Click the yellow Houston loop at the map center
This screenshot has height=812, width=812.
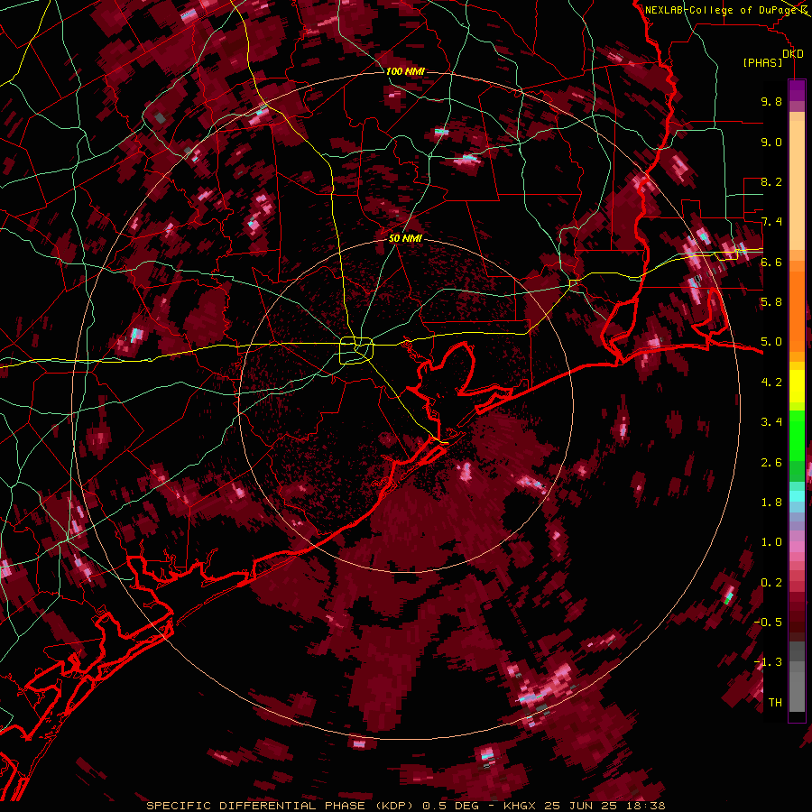356,350
